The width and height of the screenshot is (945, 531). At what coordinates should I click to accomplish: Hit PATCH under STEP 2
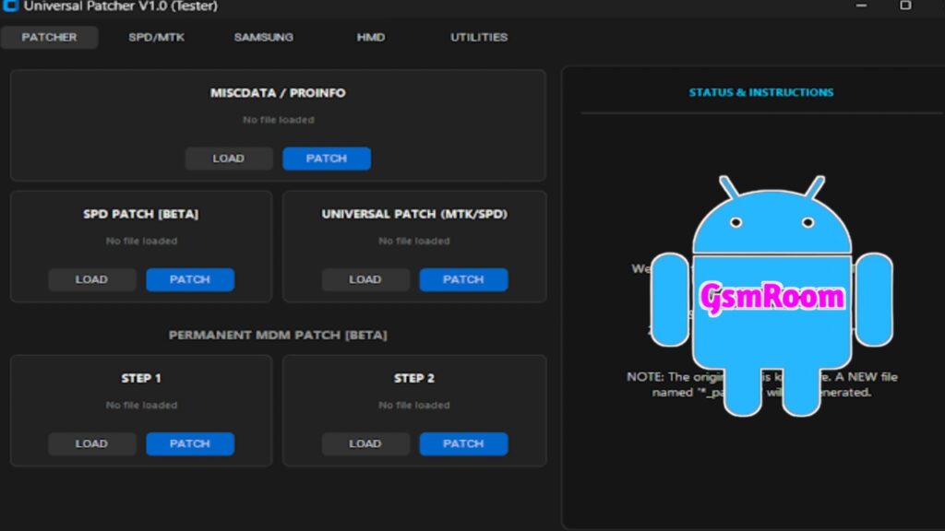(463, 443)
